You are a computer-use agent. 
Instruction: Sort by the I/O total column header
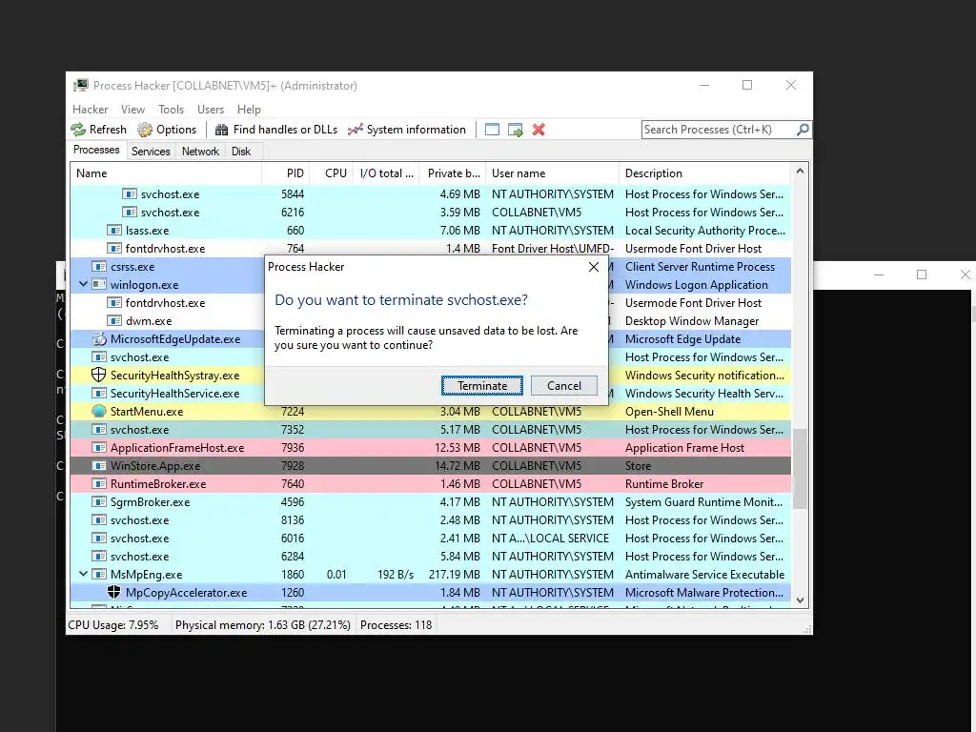coord(386,173)
